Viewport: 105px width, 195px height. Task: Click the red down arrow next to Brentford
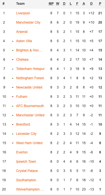[13, 124]
